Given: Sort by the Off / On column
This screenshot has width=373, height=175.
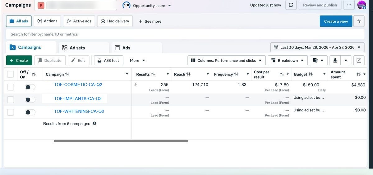Looking at the screenshot, I should click(x=34, y=74).
